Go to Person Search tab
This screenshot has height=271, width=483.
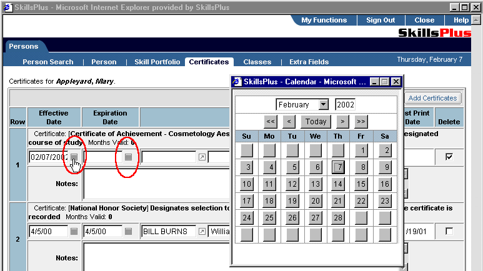(x=48, y=62)
